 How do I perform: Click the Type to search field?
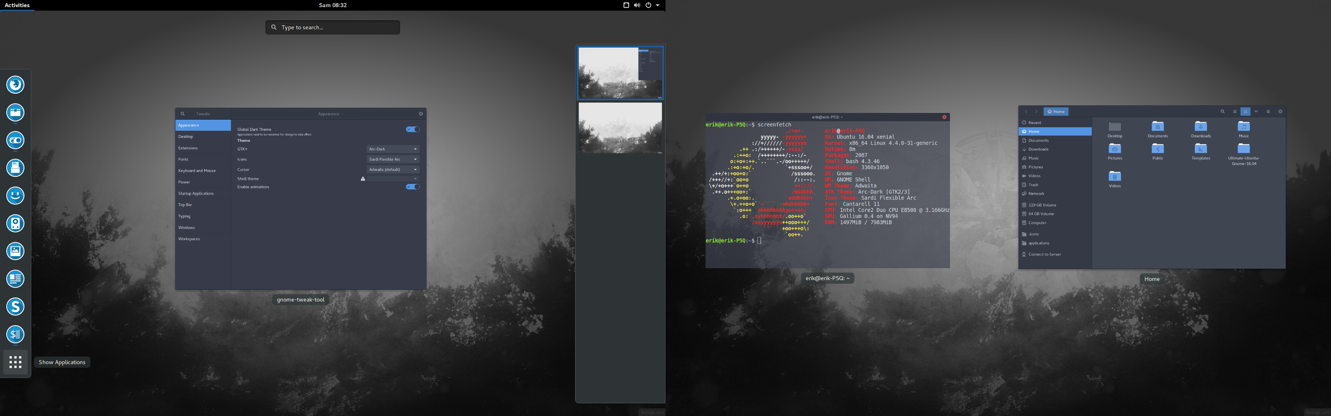pyautogui.click(x=333, y=27)
